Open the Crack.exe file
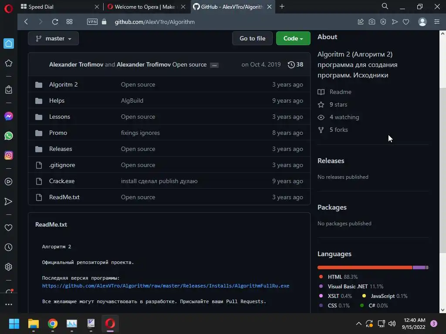The height and width of the screenshot is (334, 446). click(62, 181)
